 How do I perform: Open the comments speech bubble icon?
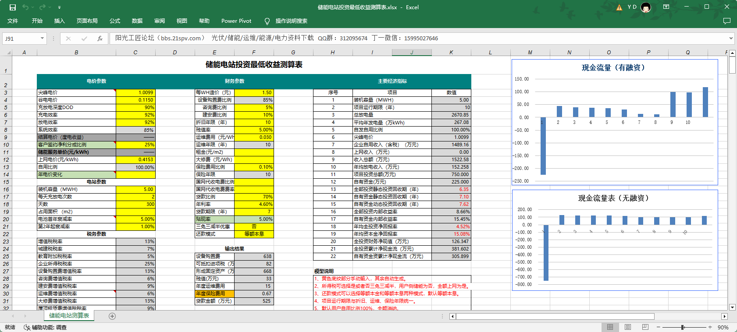726,21
